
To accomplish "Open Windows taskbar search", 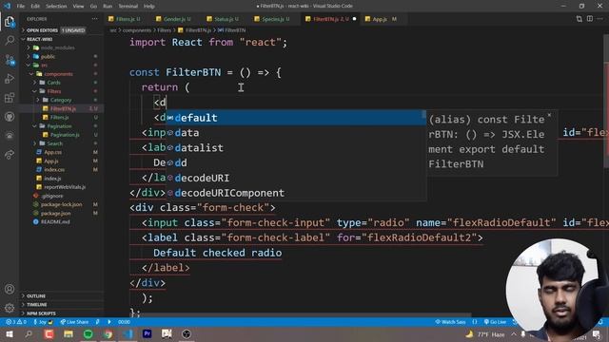I will pyautogui.click(x=29, y=334).
